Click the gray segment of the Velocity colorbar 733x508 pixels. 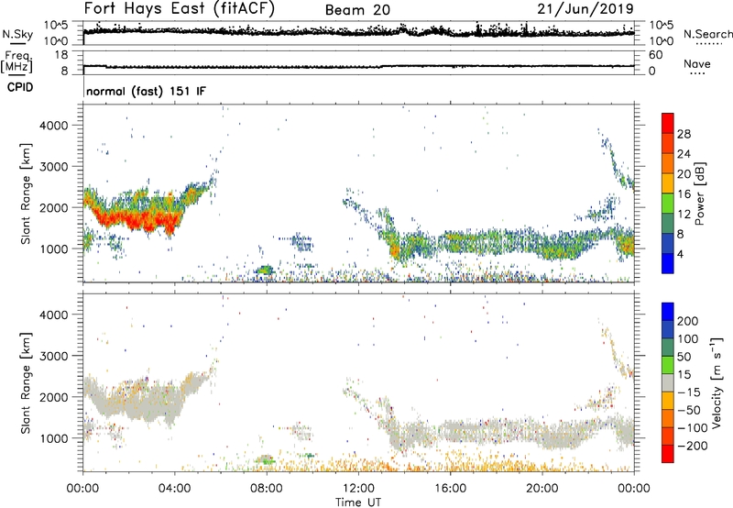[668, 383]
